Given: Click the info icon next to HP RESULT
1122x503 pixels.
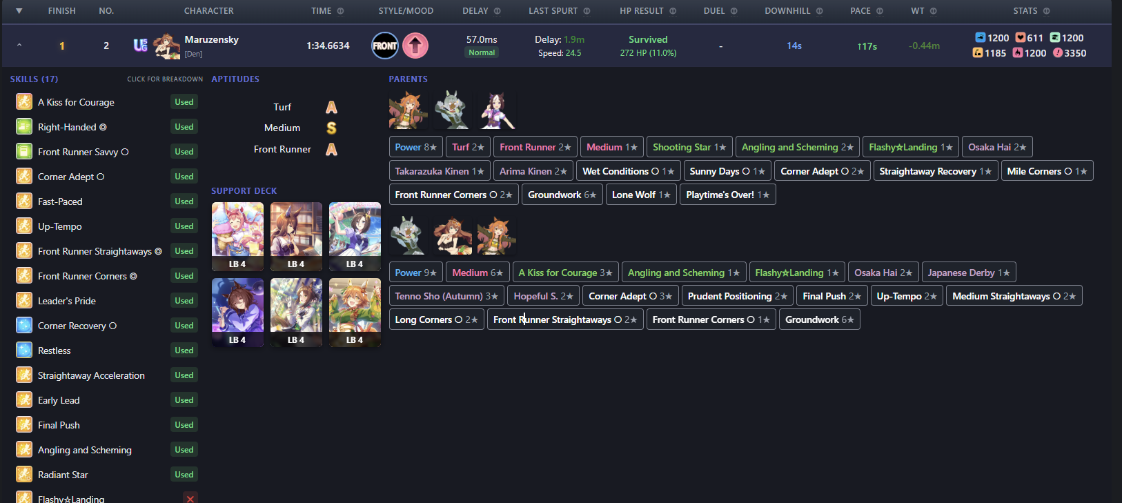Looking at the screenshot, I should pyautogui.click(x=673, y=11).
